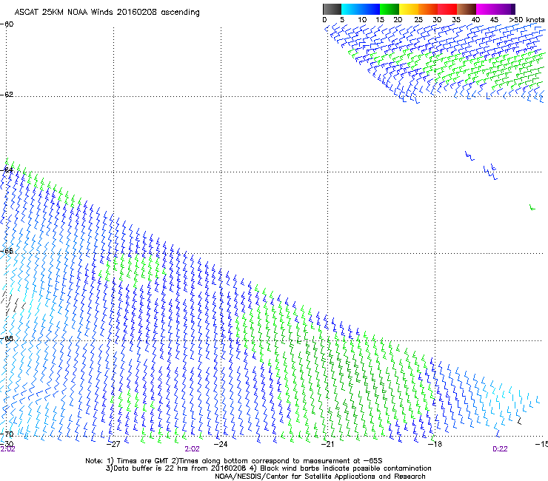The height and width of the screenshot is (481, 548).
Task: Click the legend label 25
Action: click(x=418, y=20)
